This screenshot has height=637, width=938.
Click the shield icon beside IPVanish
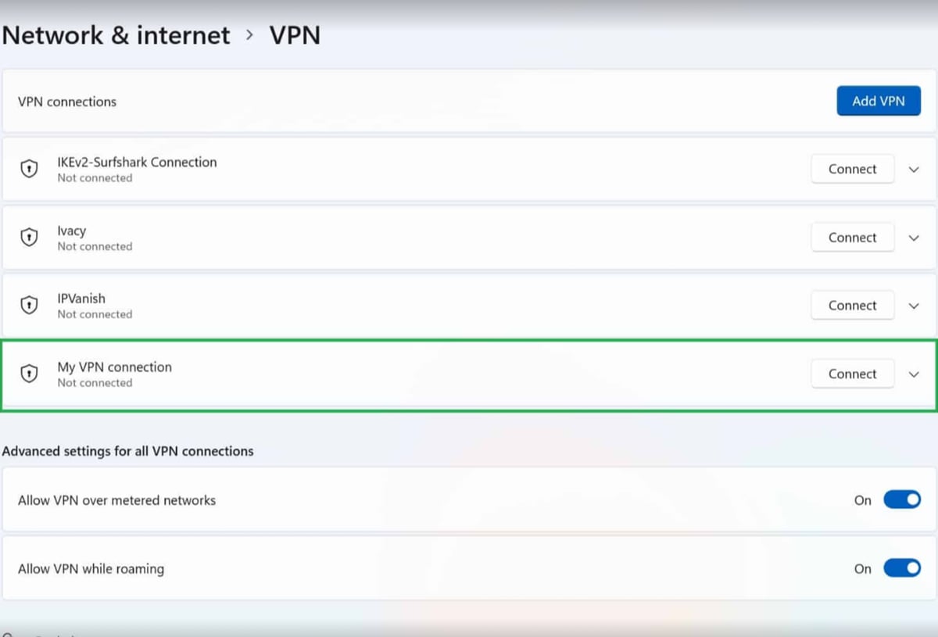[29, 305]
